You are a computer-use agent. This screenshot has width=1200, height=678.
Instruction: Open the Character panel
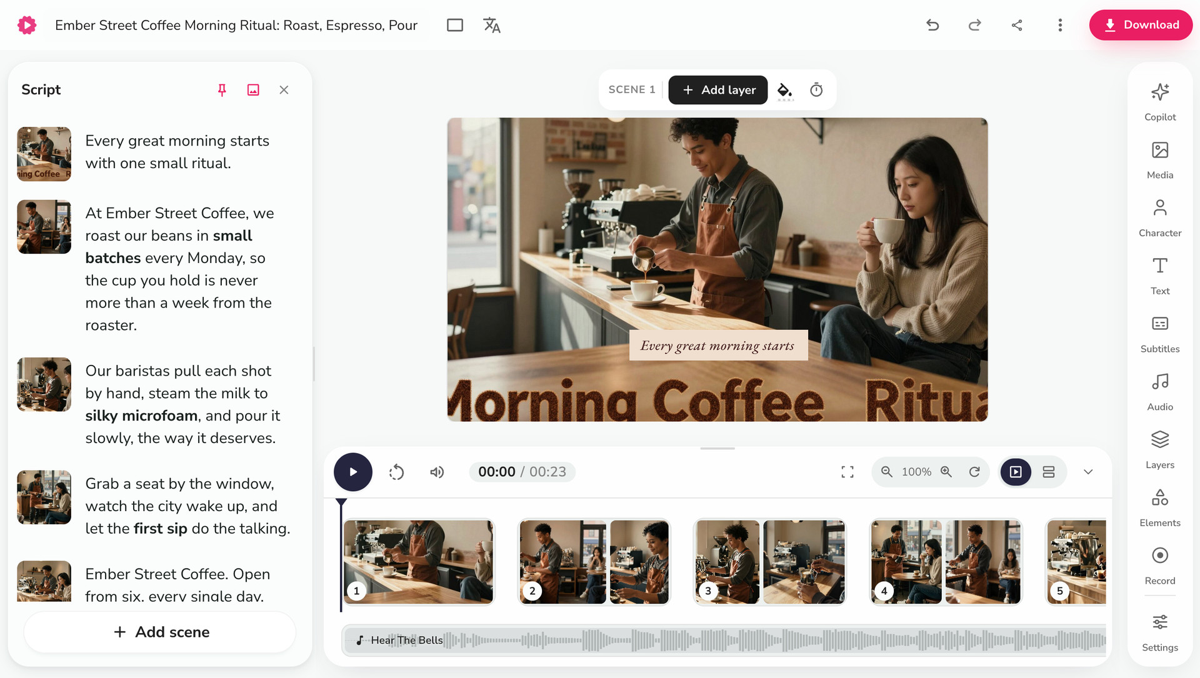coord(1160,219)
